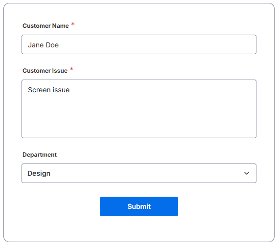Click the word Doe in name field
Screen dimensions: 277x246
pyautogui.click(x=52, y=45)
